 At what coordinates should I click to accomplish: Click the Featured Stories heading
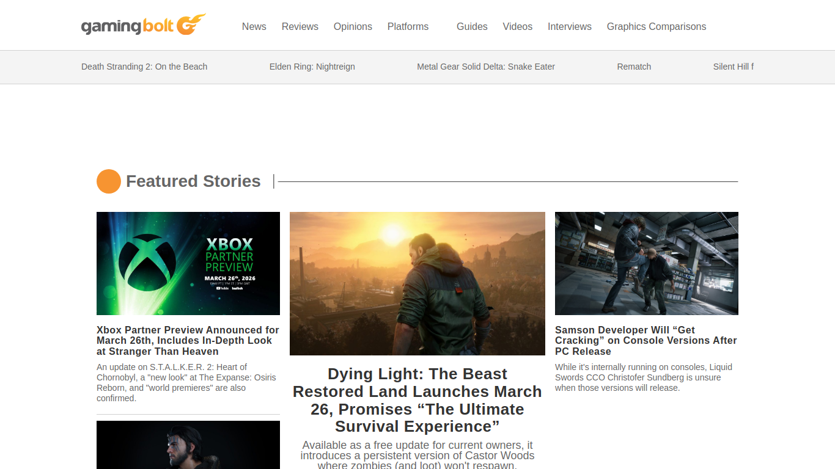tap(193, 181)
